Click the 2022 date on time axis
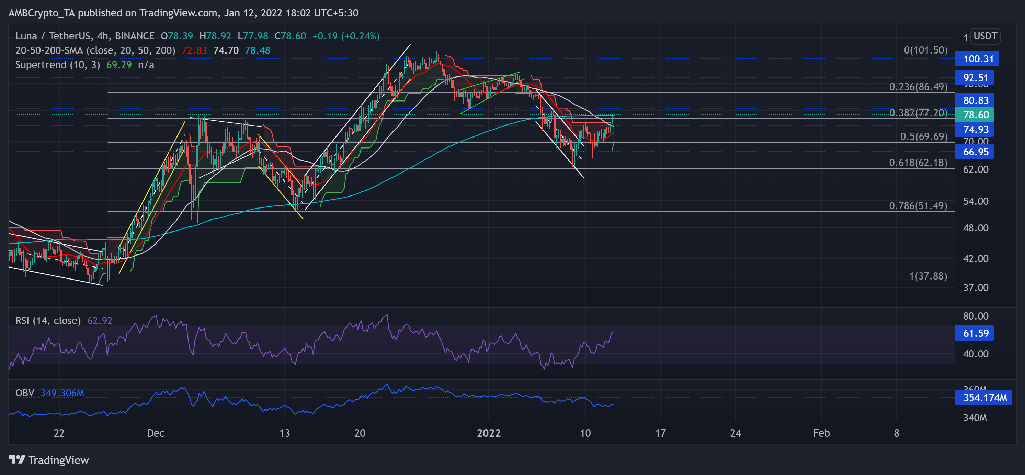The width and height of the screenshot is (1025, 475). point(489,433)
